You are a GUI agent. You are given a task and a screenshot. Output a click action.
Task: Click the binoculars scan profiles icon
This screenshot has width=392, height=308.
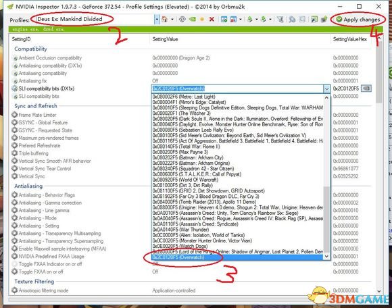pyautogui.click(x=292, y=19)
